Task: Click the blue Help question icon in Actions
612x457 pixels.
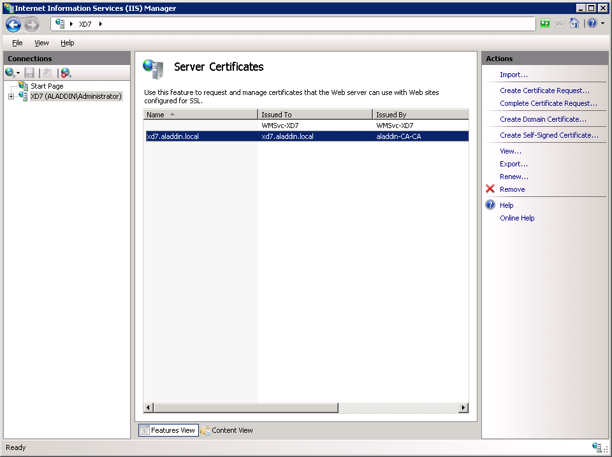Action: click(490, 205)
